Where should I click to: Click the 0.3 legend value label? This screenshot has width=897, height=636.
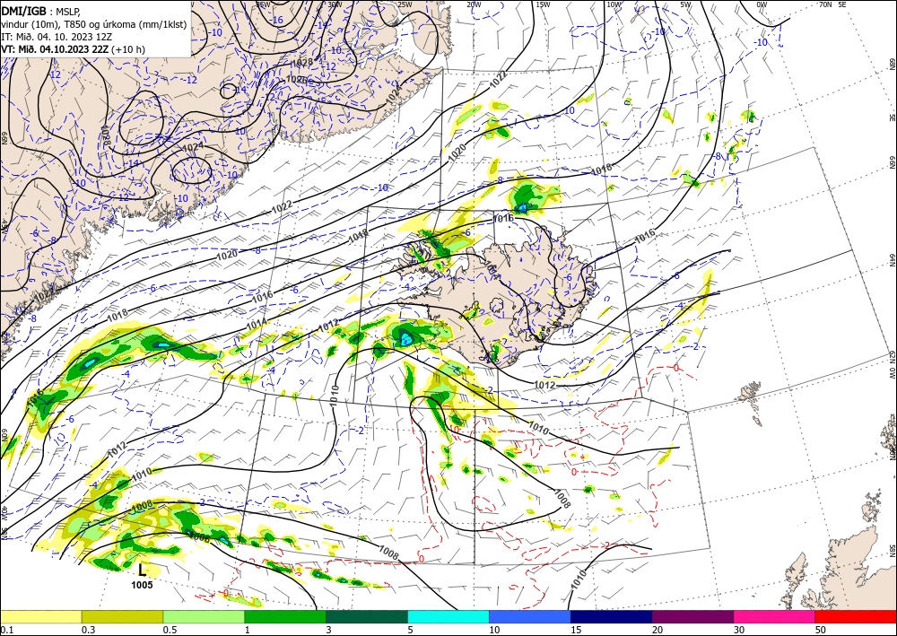[88, 629]
